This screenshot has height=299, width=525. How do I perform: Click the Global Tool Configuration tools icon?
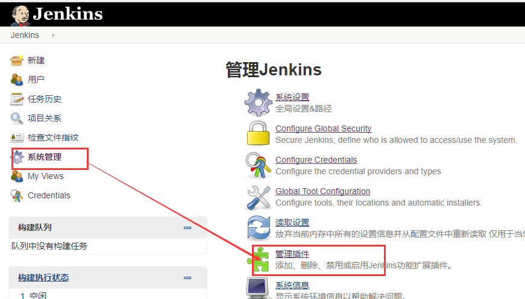258,197
